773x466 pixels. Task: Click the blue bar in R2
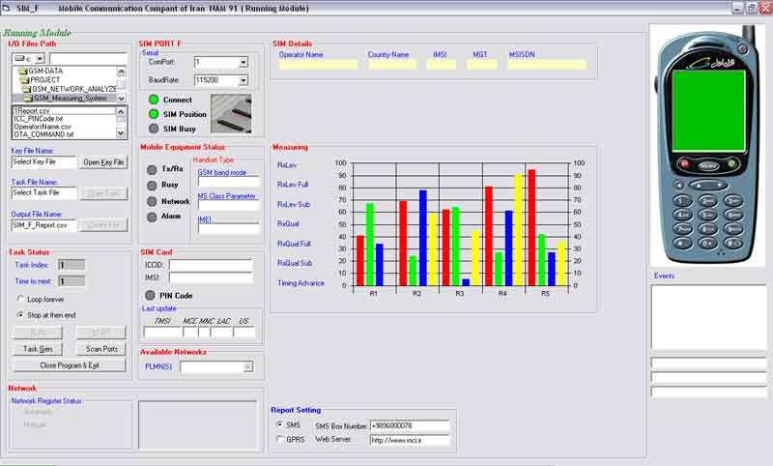pos(422,238)
